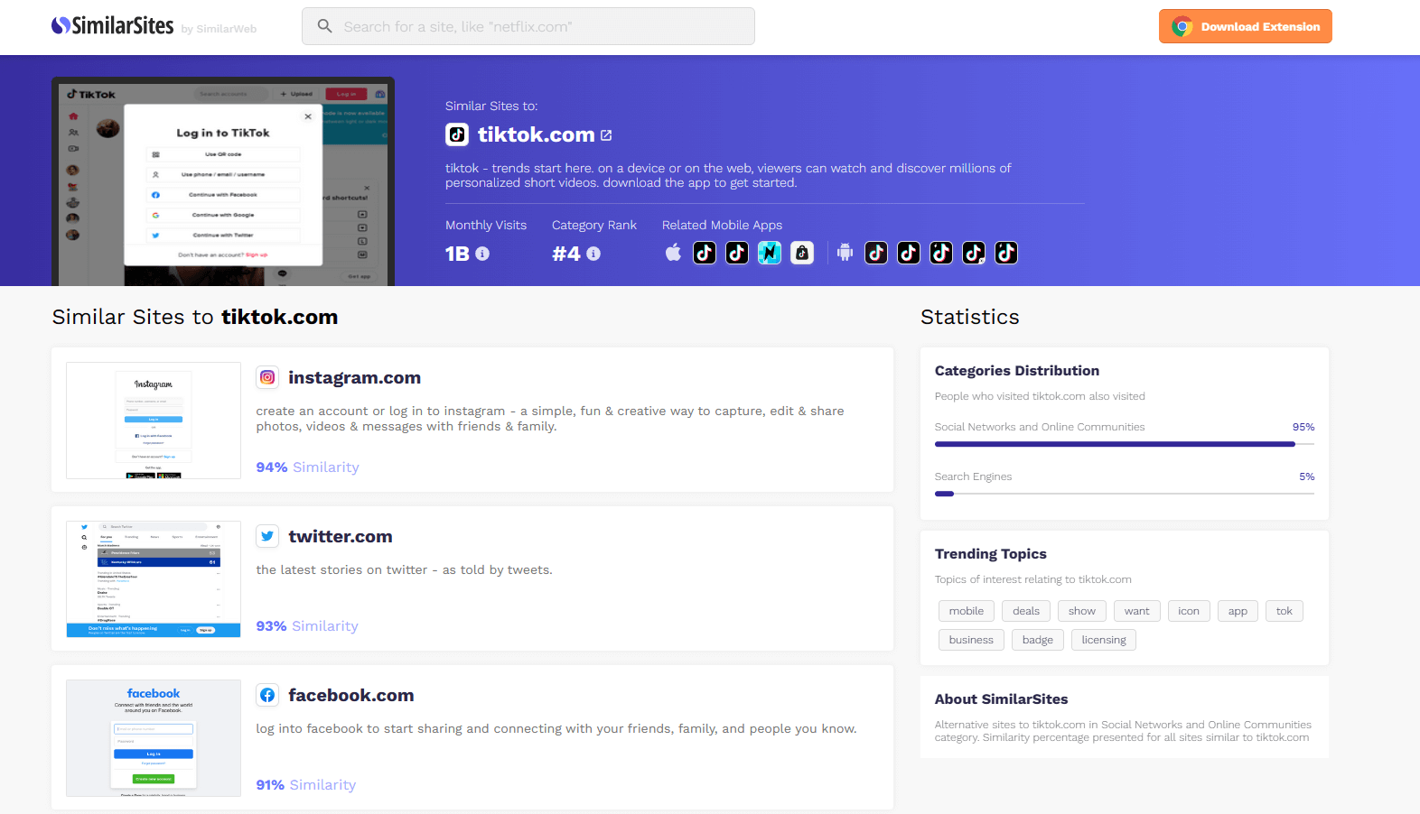Open the Instagram site preview thumbnail
Viewport: 1420px width, 814px height.
point(154,421)
